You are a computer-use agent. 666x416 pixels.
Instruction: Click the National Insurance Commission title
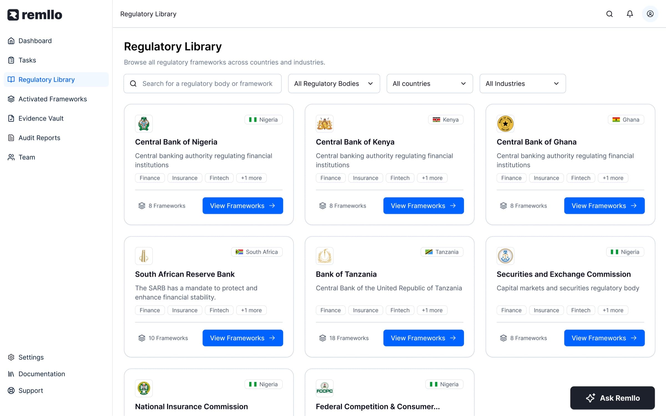click(191, 407)
